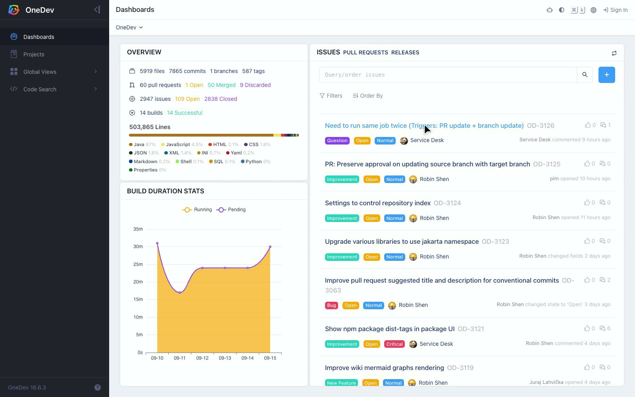635x397 pixels.
Task: Click the '1 Open' pull requests link
Action: [x=194, y=85]
